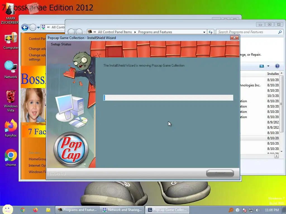Image resolution: width=286 pixels, height=214 pixels.
Task: Close the Programs and Features window
Action: [279, 25]
